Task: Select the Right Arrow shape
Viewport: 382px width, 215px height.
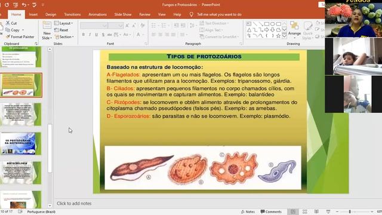Action: (x=267, y=30)
